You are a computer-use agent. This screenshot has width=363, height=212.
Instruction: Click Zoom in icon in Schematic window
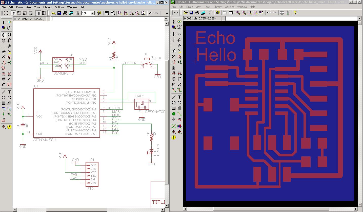click(x=126, y=13)
